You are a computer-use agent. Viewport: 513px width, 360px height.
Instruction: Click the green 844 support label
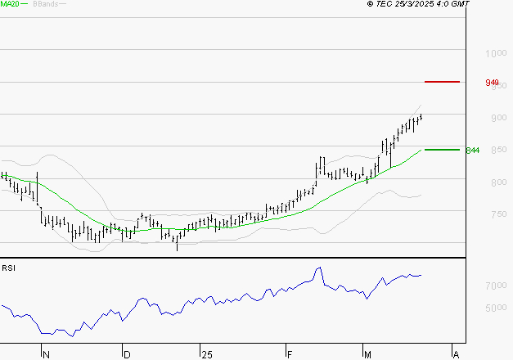coord(472,151)
